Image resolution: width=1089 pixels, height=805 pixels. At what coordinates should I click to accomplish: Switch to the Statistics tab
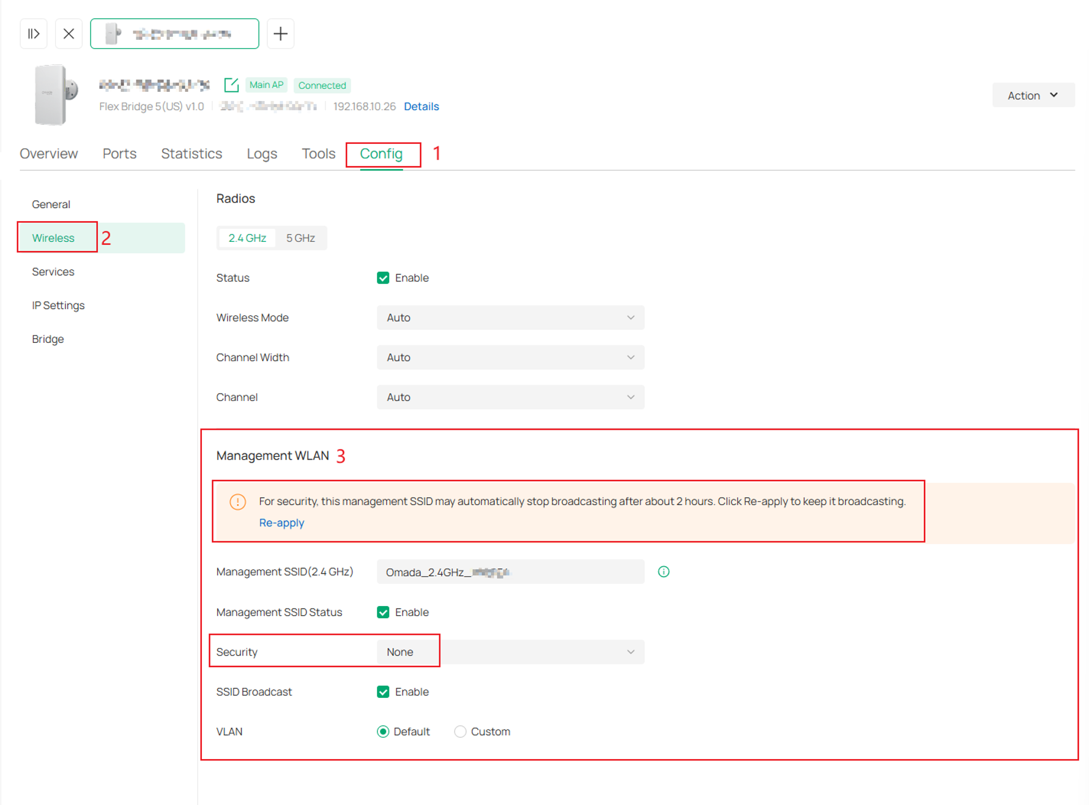pos(191,154)
